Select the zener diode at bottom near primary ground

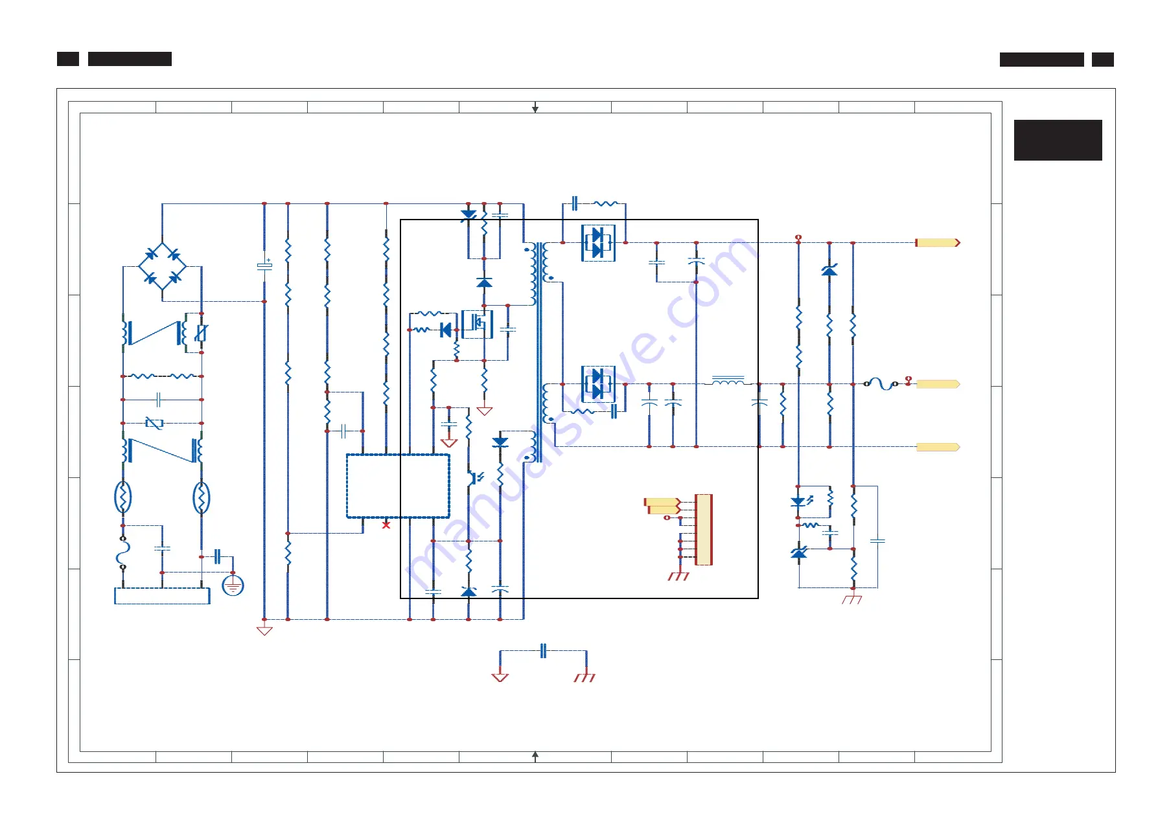click(x=469, y=591)
